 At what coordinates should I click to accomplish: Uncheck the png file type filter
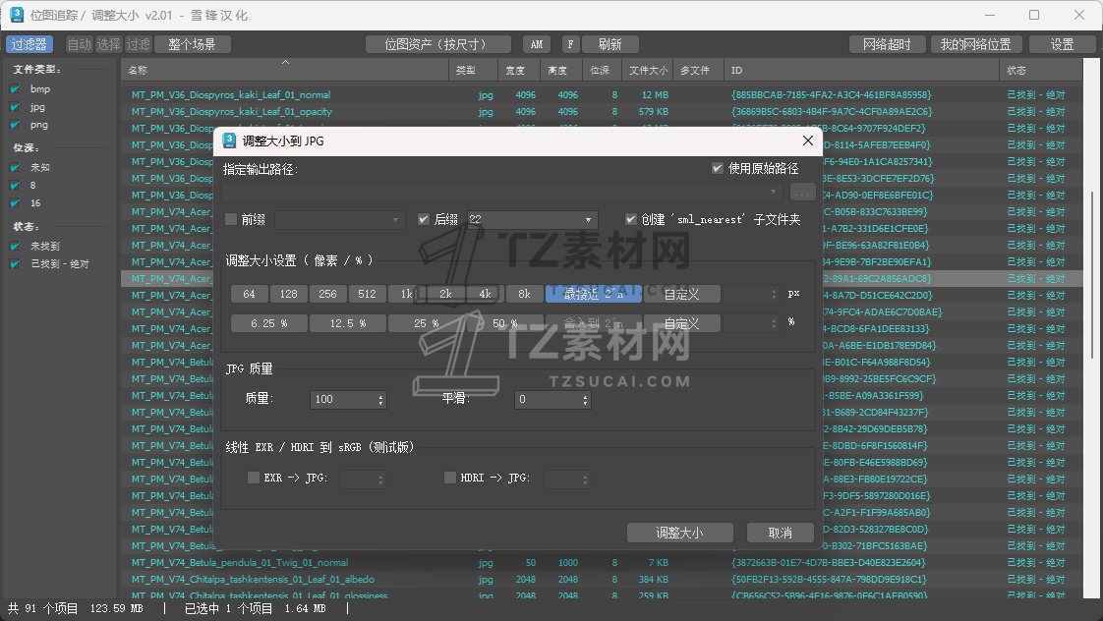click(x=15, y=125)
